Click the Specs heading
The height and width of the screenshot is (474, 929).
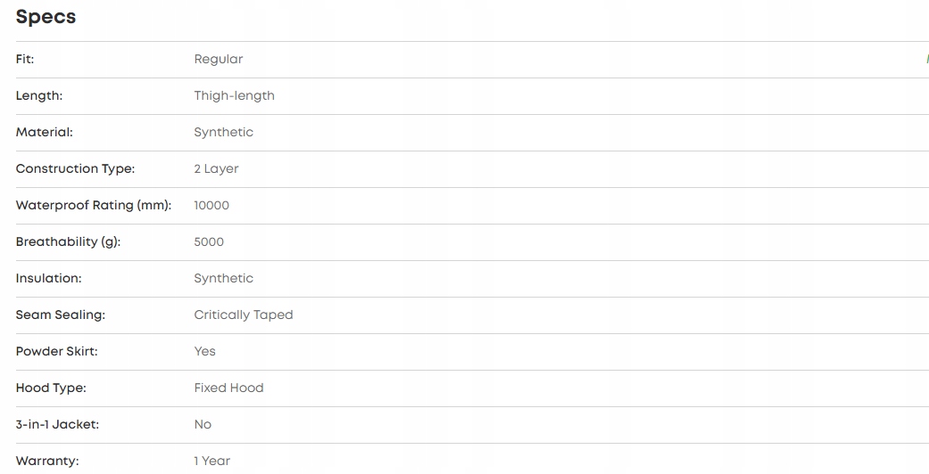pyautogui.click(x=46, y=17)
